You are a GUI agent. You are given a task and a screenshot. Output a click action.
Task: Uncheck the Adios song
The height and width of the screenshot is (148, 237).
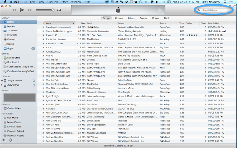click(x=43, y=48)
